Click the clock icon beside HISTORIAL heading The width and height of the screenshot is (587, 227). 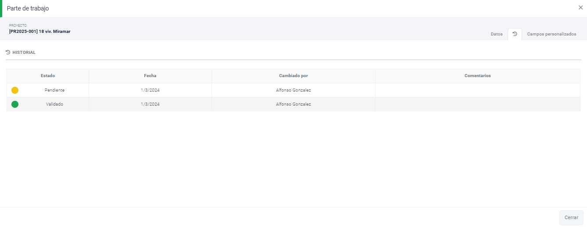point(8,53)
